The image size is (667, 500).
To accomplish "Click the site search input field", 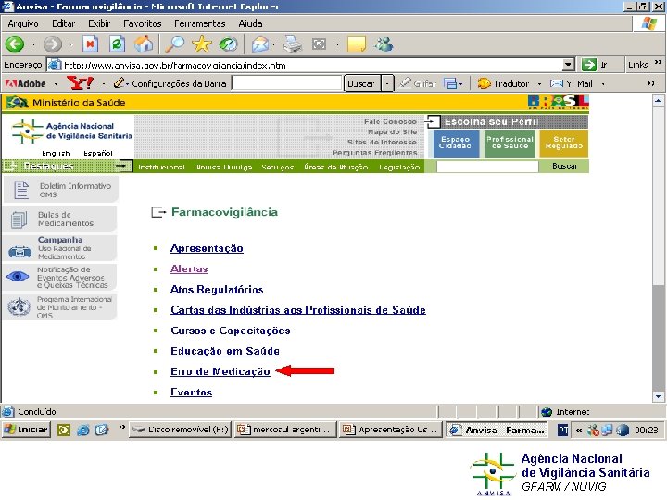I will (487, 167).
